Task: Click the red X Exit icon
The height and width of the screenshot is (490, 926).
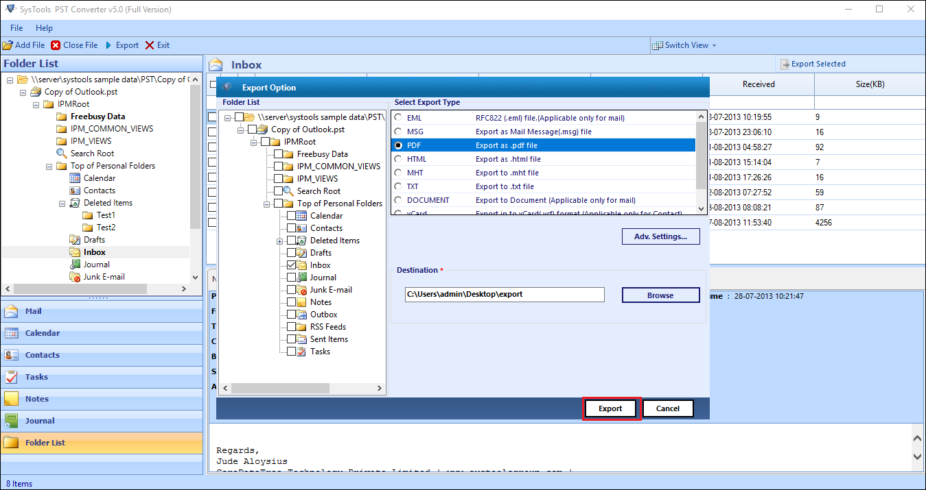Action: tap(149, 45)
